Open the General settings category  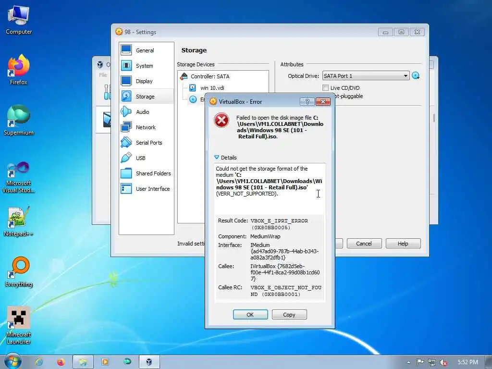point(146,50)
